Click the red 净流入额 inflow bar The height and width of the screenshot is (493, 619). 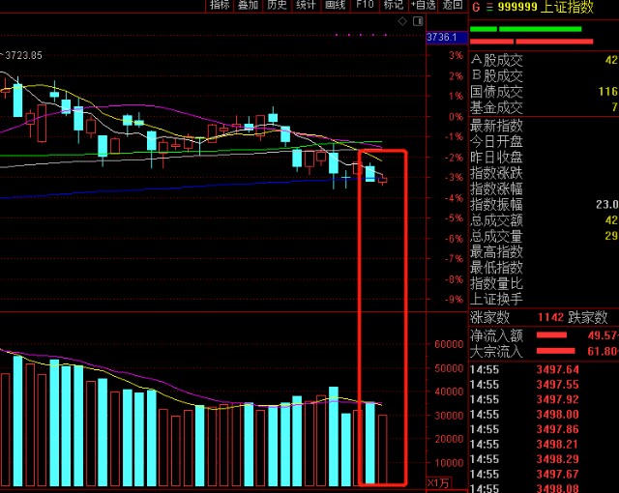coord(551,335)
